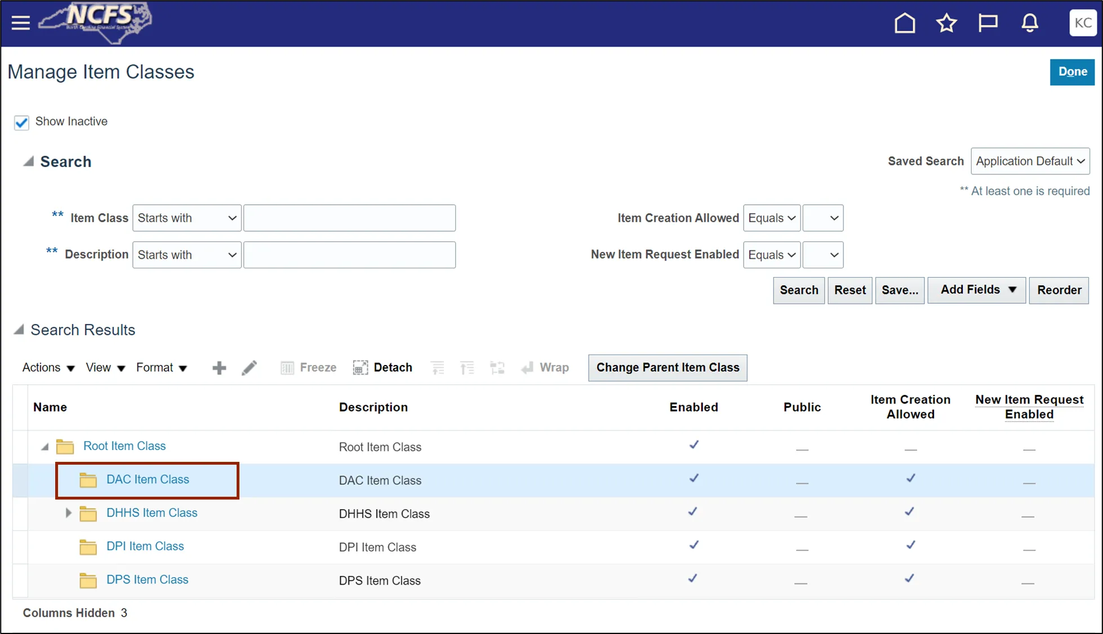This screenshot has width=1103, height=634.
Task: Open Item Creation Allowed Equals operator dropdown
Action: (x=771, y=218)
